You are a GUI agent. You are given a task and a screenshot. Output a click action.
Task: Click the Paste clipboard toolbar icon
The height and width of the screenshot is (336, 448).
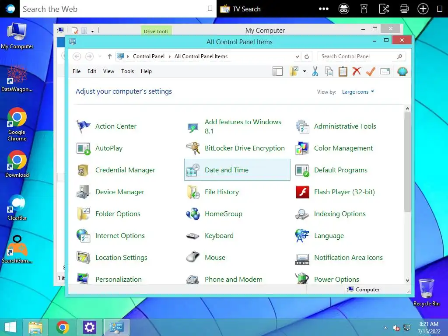(343, 71)
